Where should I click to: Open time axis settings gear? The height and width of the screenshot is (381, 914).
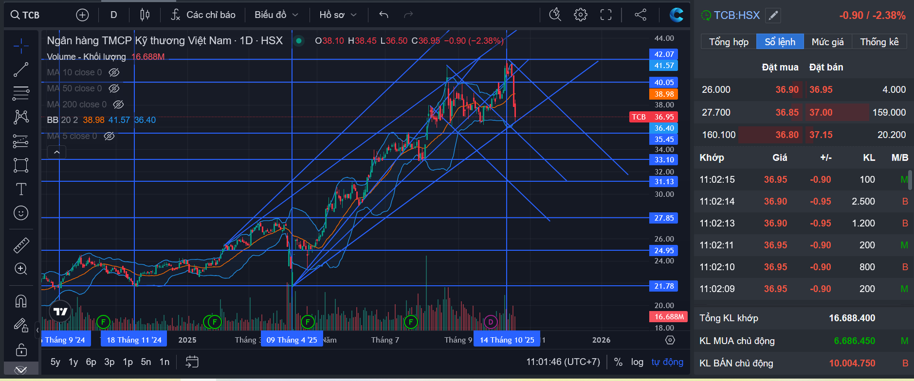[x=670, y=340]
